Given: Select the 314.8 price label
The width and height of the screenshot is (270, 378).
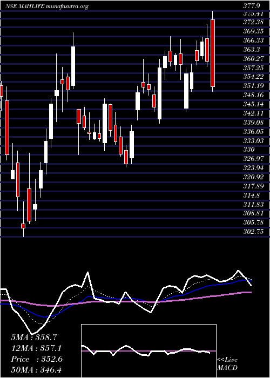Looking at the screenshot, I should point(251,195).
